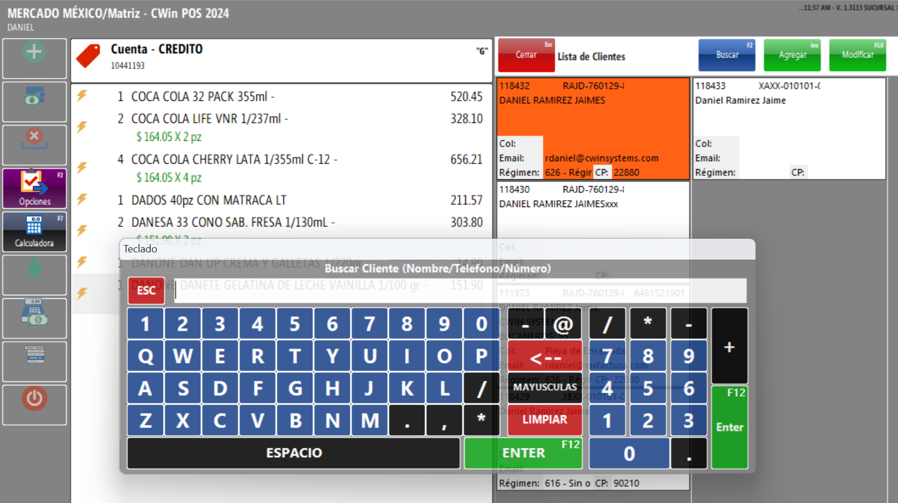The width and height of the screenshot is (898, 503).
Task: Click the red price tag icon
Action: [x=88, y=57]
